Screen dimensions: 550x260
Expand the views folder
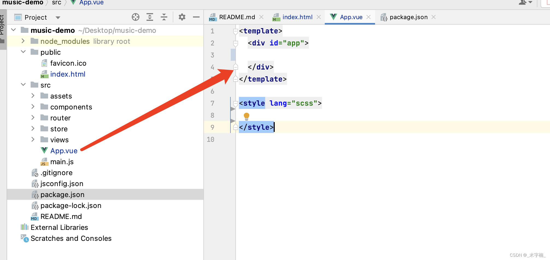(x=33, y=139)
